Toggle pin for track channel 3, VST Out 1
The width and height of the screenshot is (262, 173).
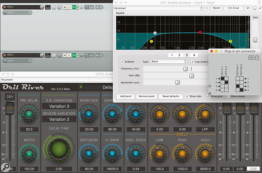pos(237,86)
